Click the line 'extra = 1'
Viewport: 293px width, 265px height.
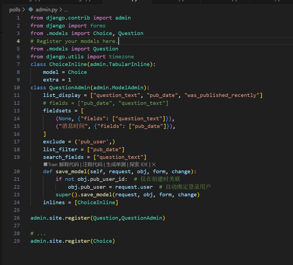click(x=57, y=80)
